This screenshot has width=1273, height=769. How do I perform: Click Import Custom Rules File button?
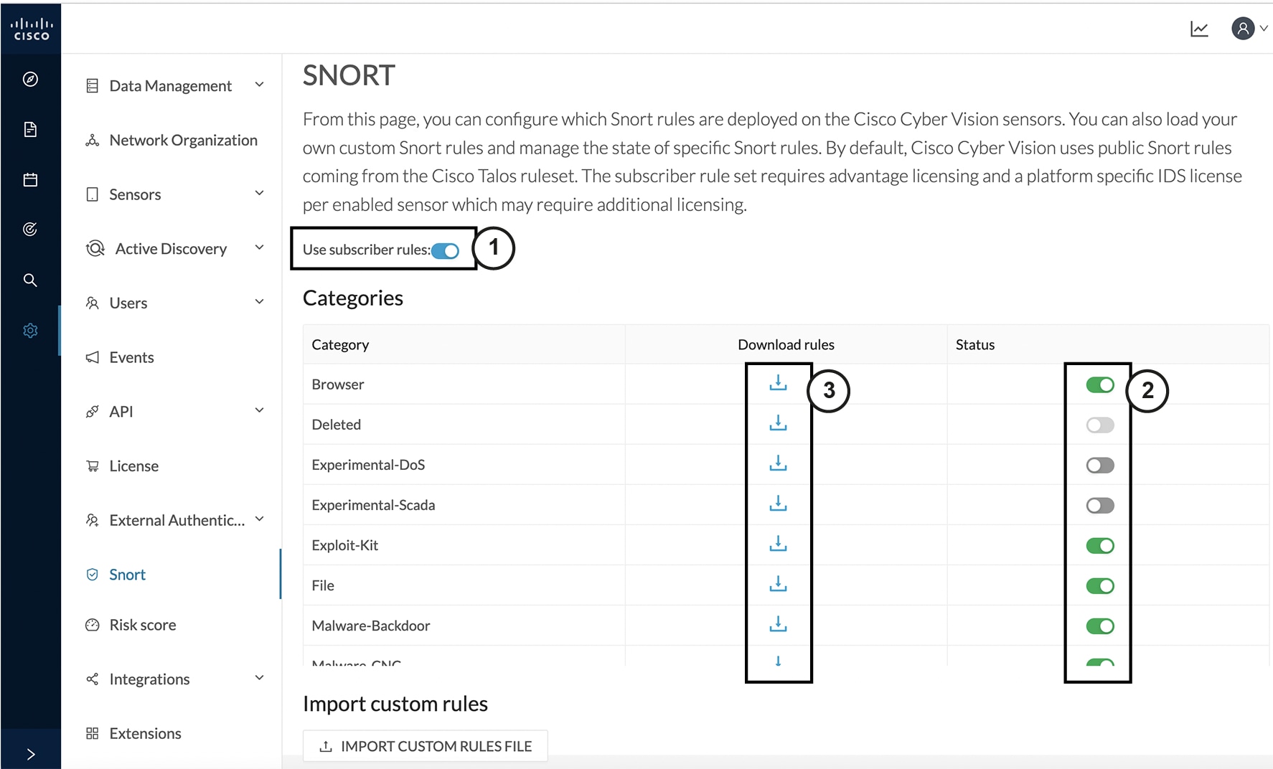[426, 746]
